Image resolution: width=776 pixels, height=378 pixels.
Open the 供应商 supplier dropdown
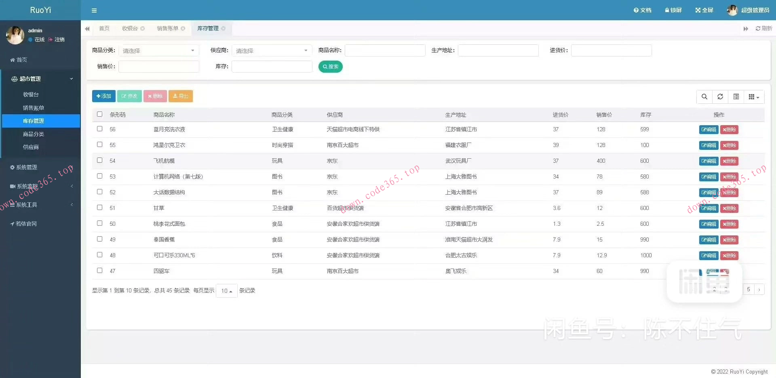[x=272, y=50]
